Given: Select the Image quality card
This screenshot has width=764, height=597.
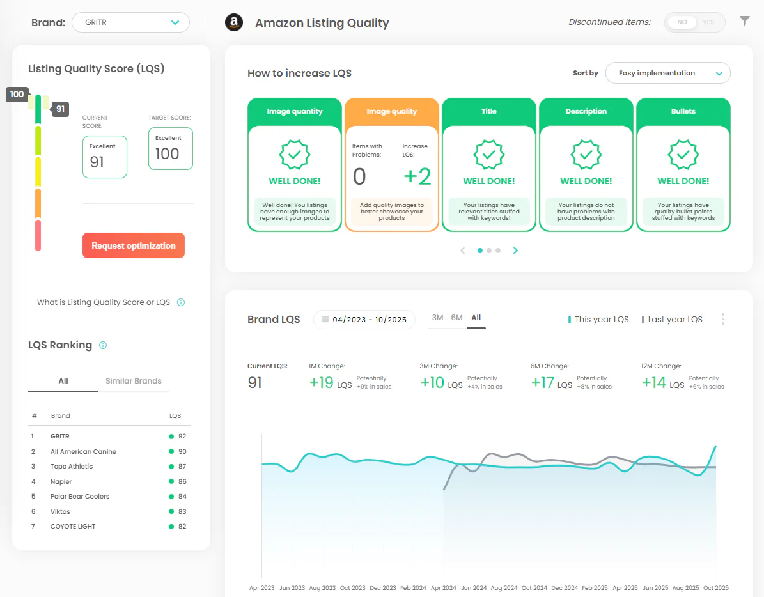Looking at the screenshot, I should [391, 164].
